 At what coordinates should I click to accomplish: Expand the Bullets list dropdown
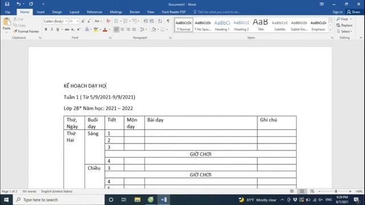click(x=121, y=21)
